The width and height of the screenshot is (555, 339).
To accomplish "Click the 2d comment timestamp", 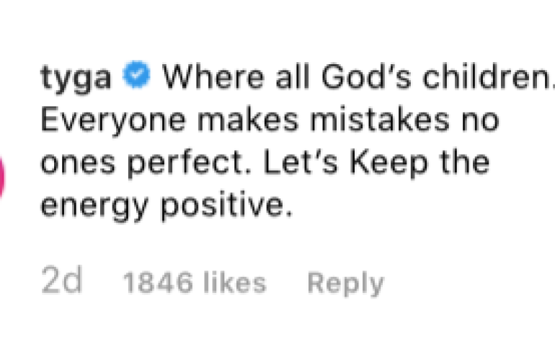I will (61, 282).
